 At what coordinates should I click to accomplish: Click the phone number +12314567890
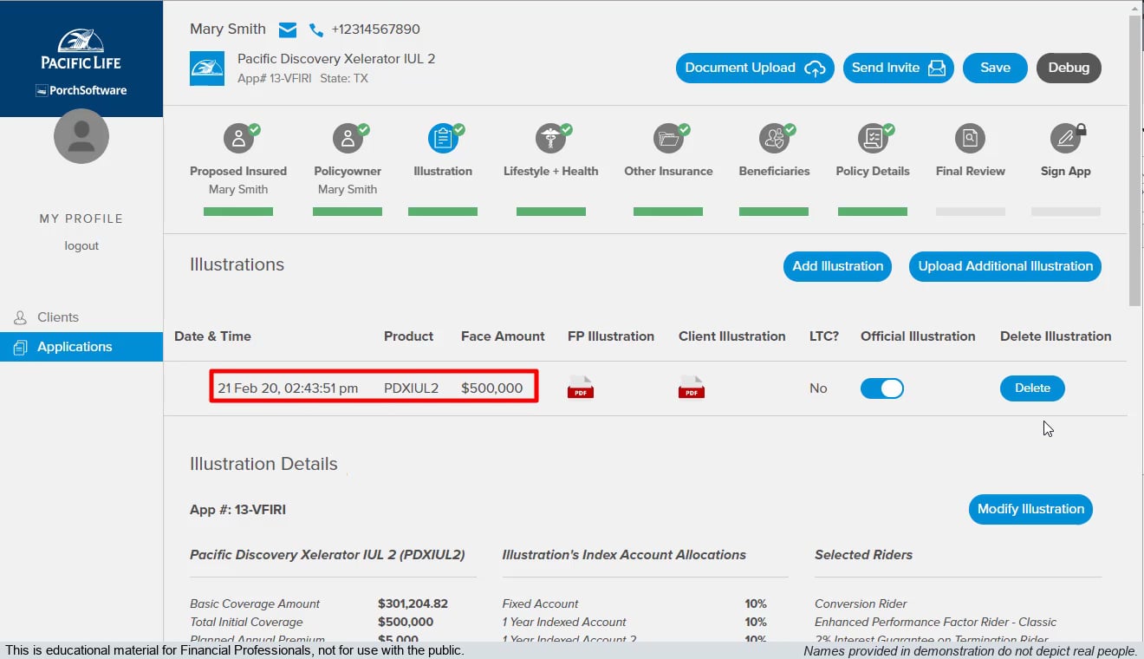[375, 29]
